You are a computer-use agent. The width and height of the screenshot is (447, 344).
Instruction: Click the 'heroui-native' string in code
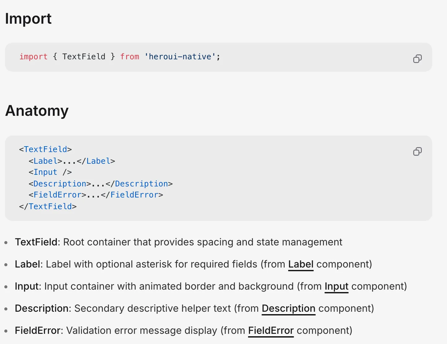tap(180, 57)
